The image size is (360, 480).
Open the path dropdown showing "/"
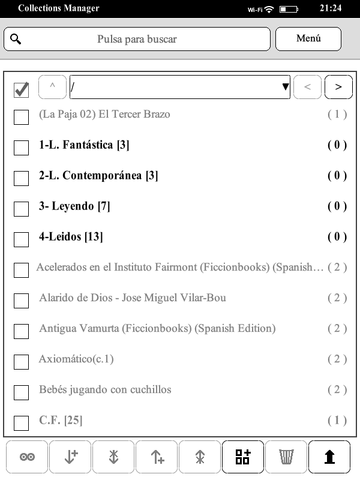[x=180, y=87]
